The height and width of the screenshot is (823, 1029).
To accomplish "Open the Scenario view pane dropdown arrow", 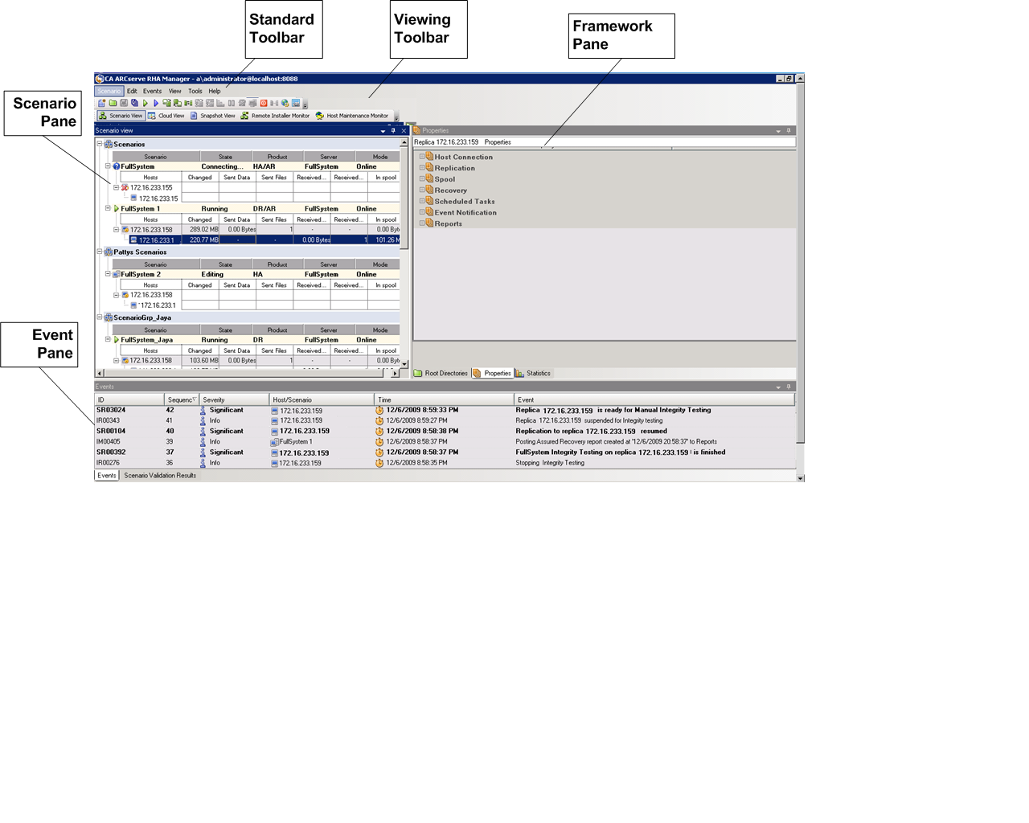I will tap(383, 131).
